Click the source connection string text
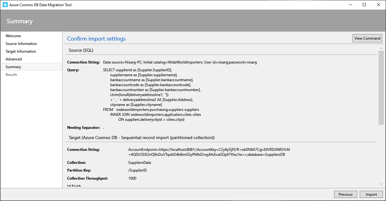The height and width of the screenshot is (201, 386). 180,62
